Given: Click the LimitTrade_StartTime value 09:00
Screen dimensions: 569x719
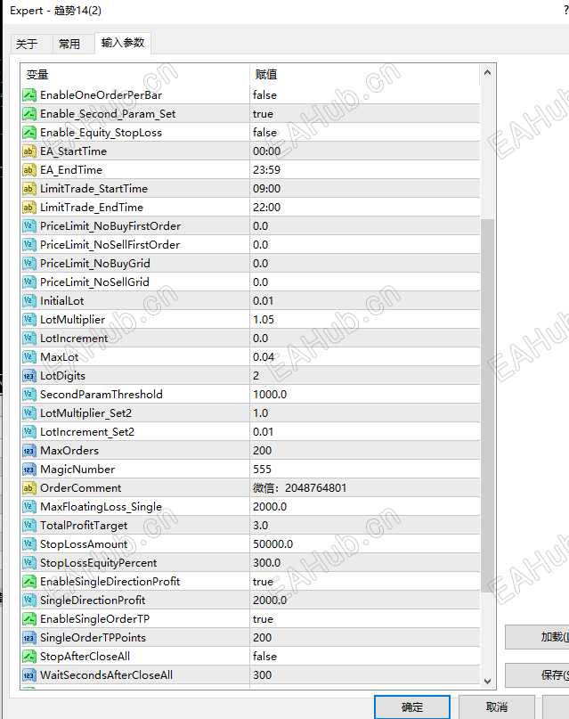Looking at the screenshot, I should [266, 189].
